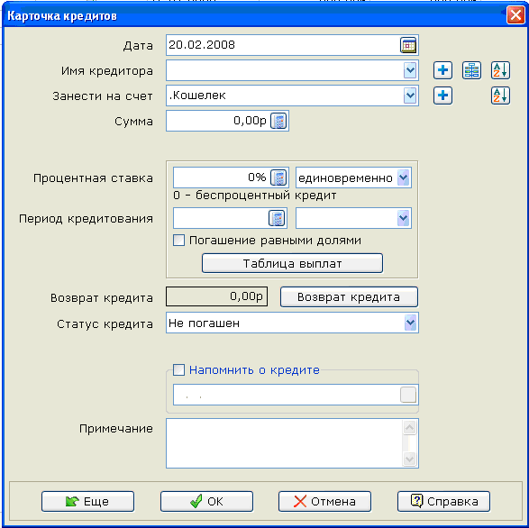529x528 pixels.
Task: Open Справка help button
Action: click(443, 501)
